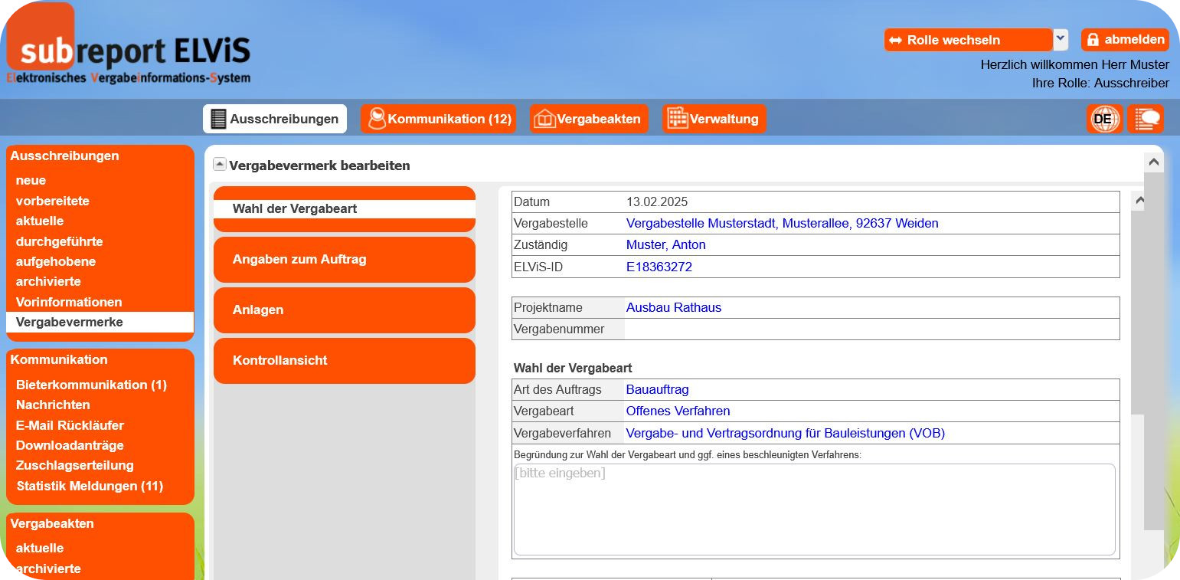Click the DE language globe icon
The image size is (1180, 580).
click(1103, 119)
